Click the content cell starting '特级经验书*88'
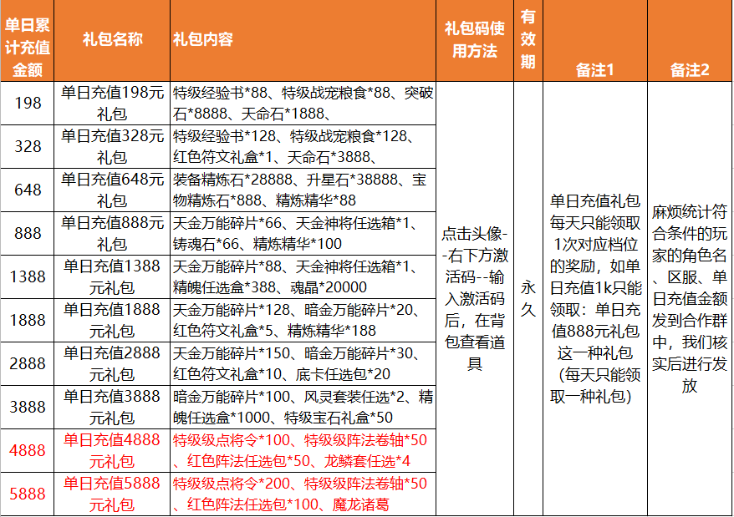This screenshot has height=517, width=734. pos(303,104)
